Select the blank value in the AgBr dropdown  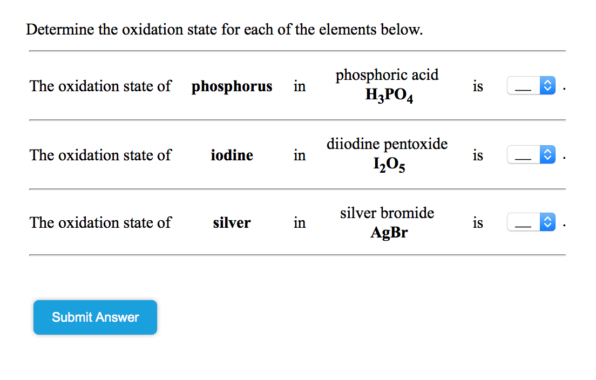(x=524, y=222)
